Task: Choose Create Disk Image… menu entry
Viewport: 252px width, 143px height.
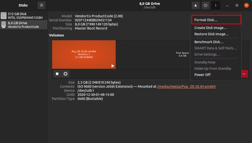Action: pos(210,28)
